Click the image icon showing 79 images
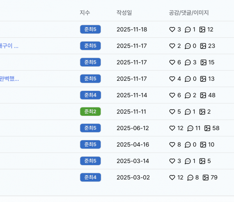This screenshot has height=202, width=234. (x=206, y=178)
